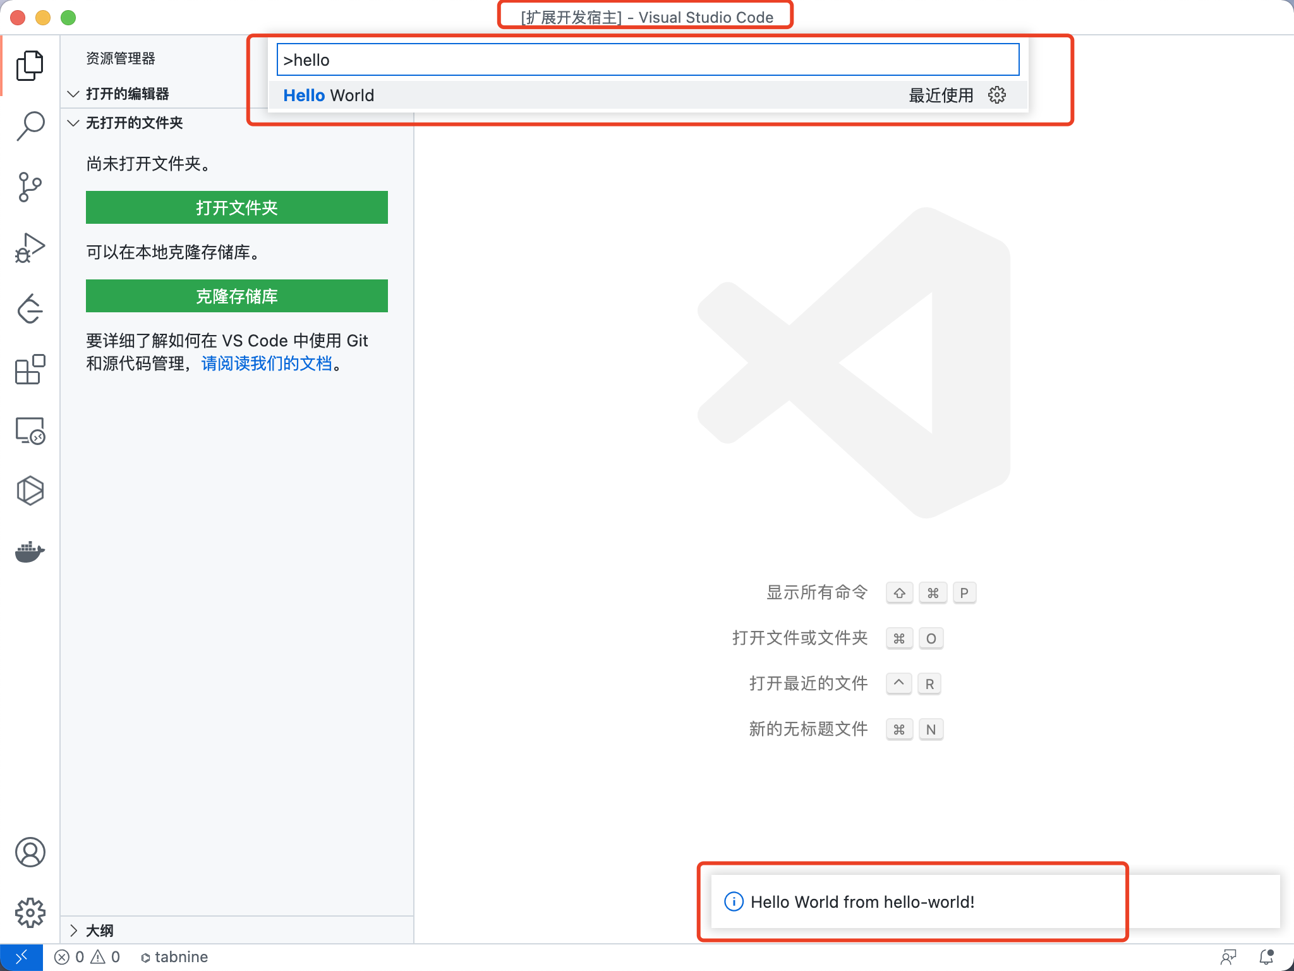Open the notifications bell in status bar
This screenshot has height=971, width=1294.
(x=1266, y=957)
